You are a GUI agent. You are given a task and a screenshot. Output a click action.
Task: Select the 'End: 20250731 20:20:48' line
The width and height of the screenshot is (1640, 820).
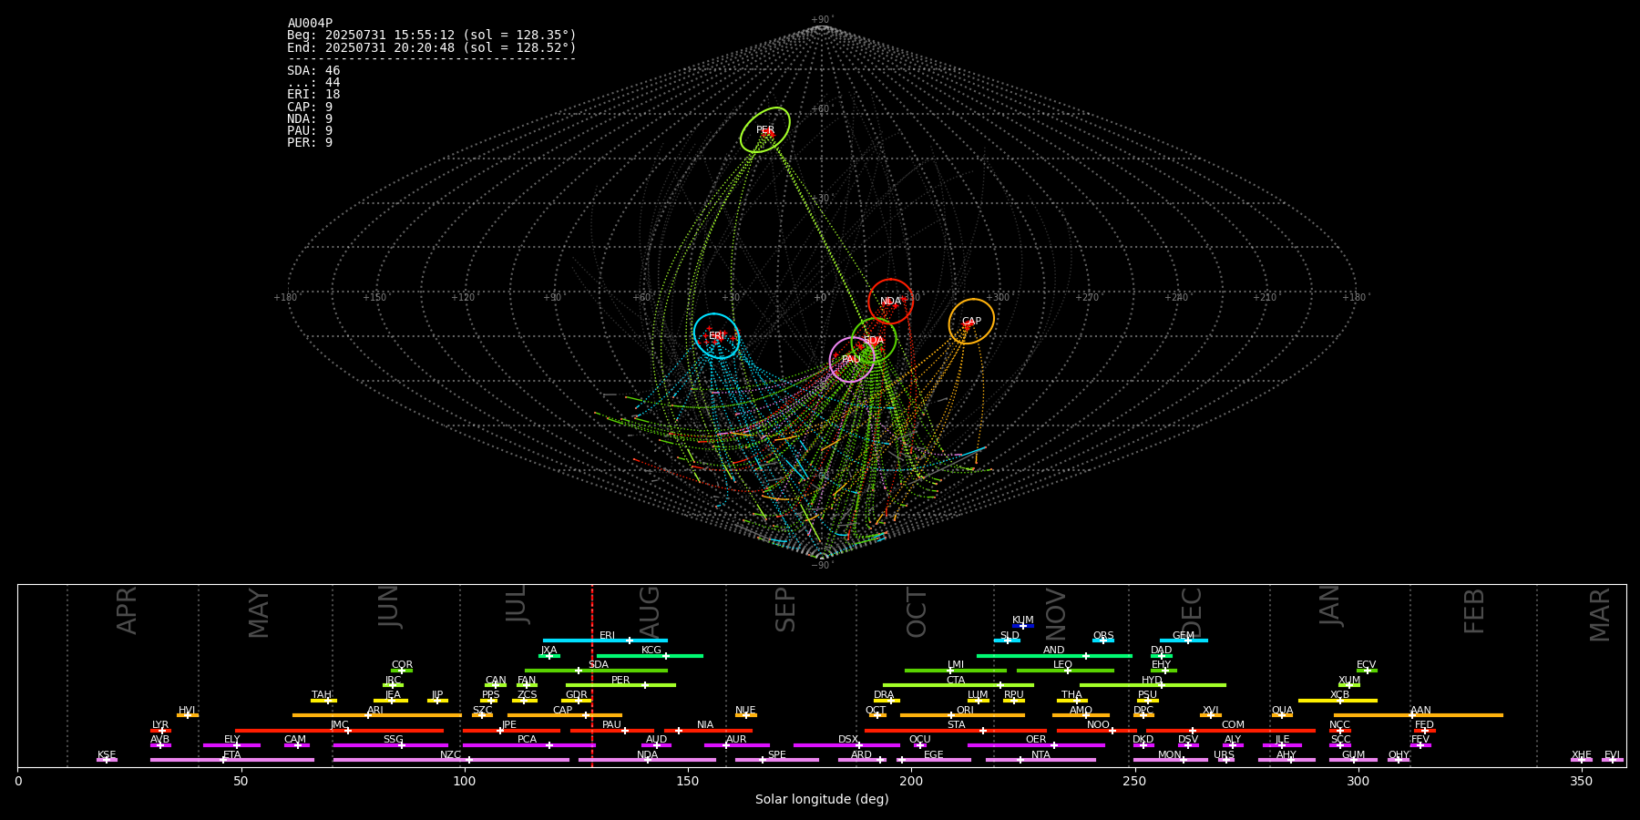(x=432, y=47)
